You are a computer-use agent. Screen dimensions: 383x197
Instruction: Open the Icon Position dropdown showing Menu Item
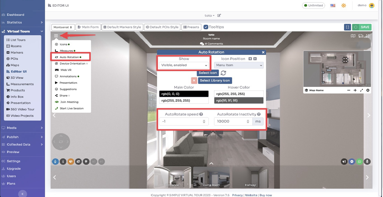coord(238,65)
